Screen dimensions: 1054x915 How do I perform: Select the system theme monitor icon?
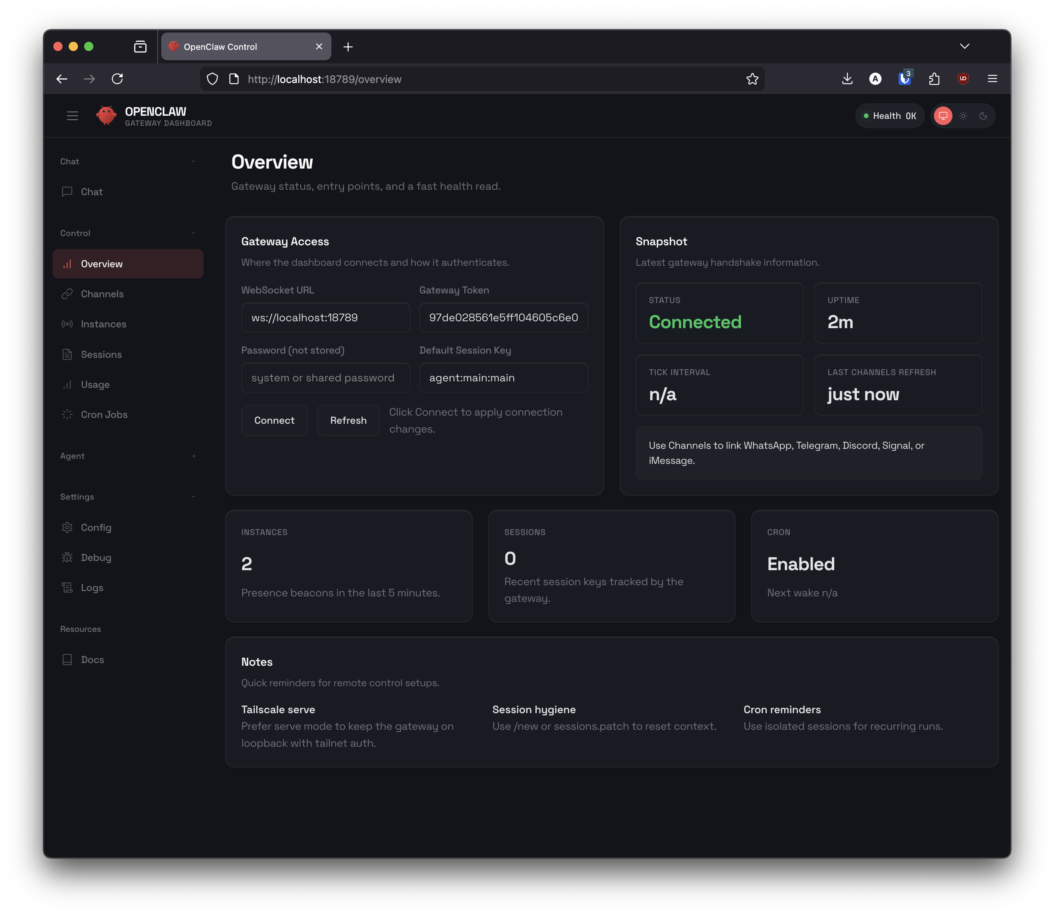point(943,116)
